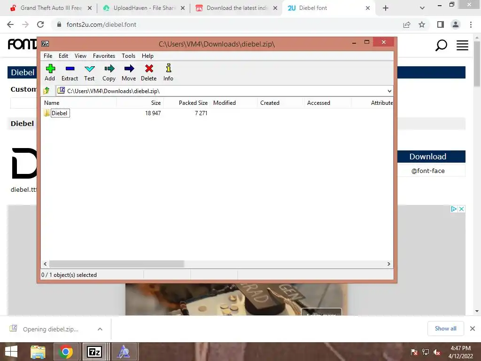The height and width of the screenshot is (361, 481).
Task: Open File Explorer from the taskbar
Action: (38, 352)
